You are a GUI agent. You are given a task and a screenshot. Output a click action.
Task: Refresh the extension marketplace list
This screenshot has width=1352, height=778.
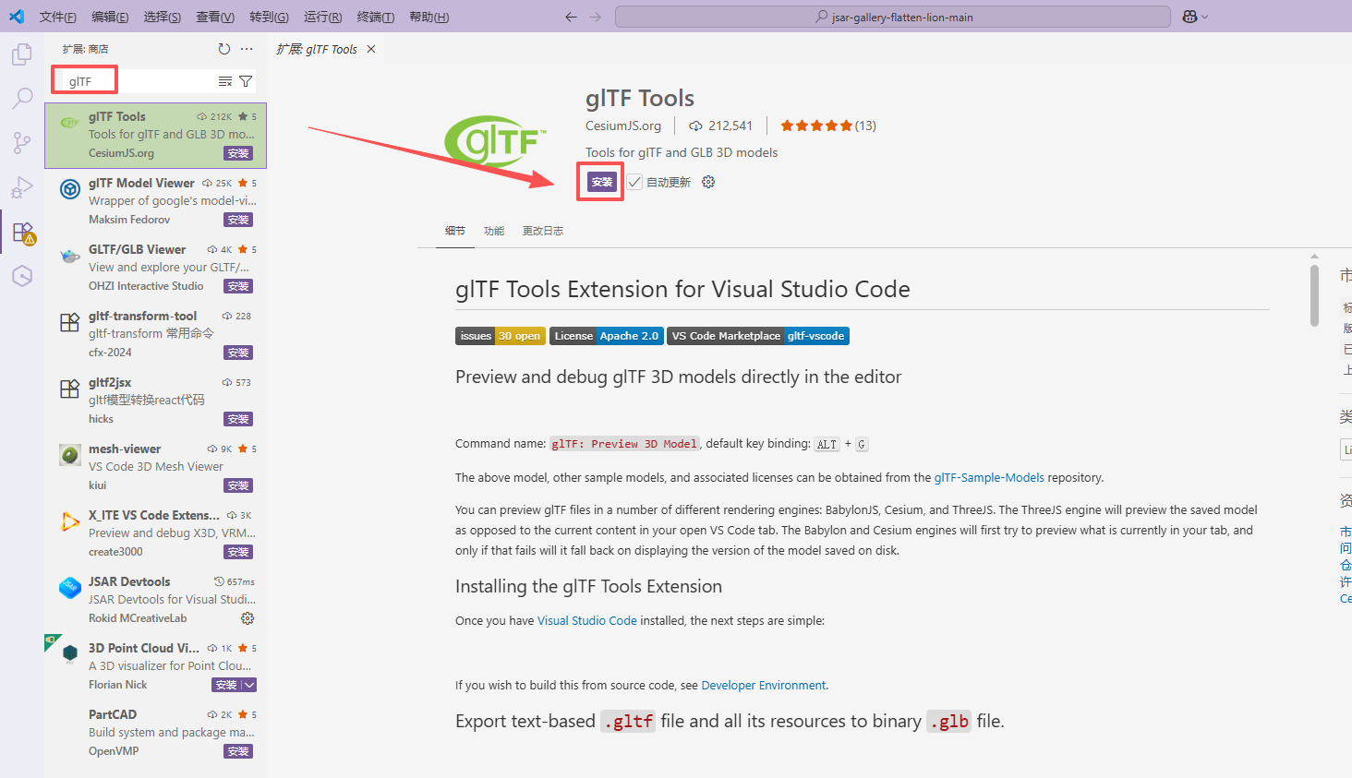click(x=224, y=49)
